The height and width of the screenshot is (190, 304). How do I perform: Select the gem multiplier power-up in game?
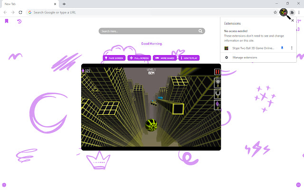(x=218, y=105)
